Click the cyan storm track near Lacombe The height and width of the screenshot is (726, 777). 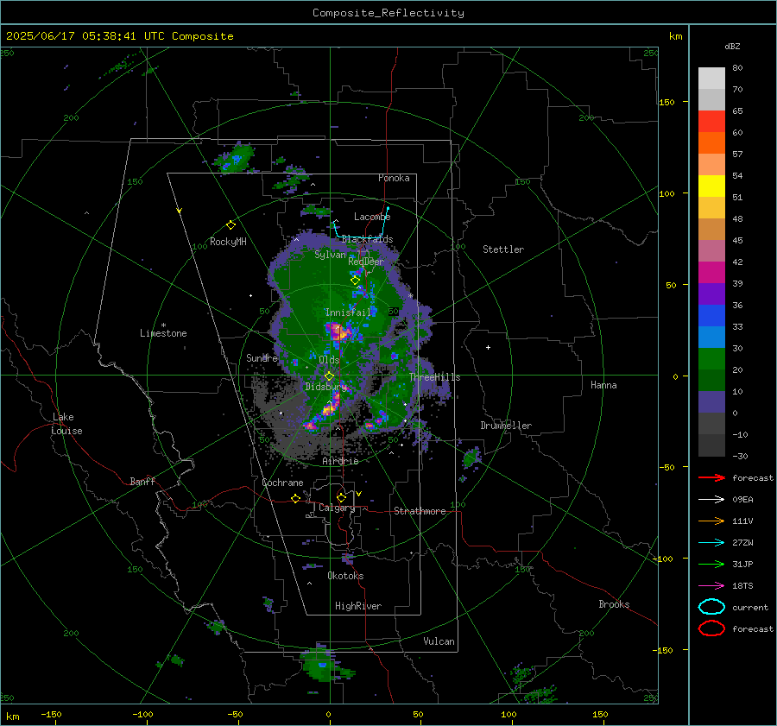(360, 224)
